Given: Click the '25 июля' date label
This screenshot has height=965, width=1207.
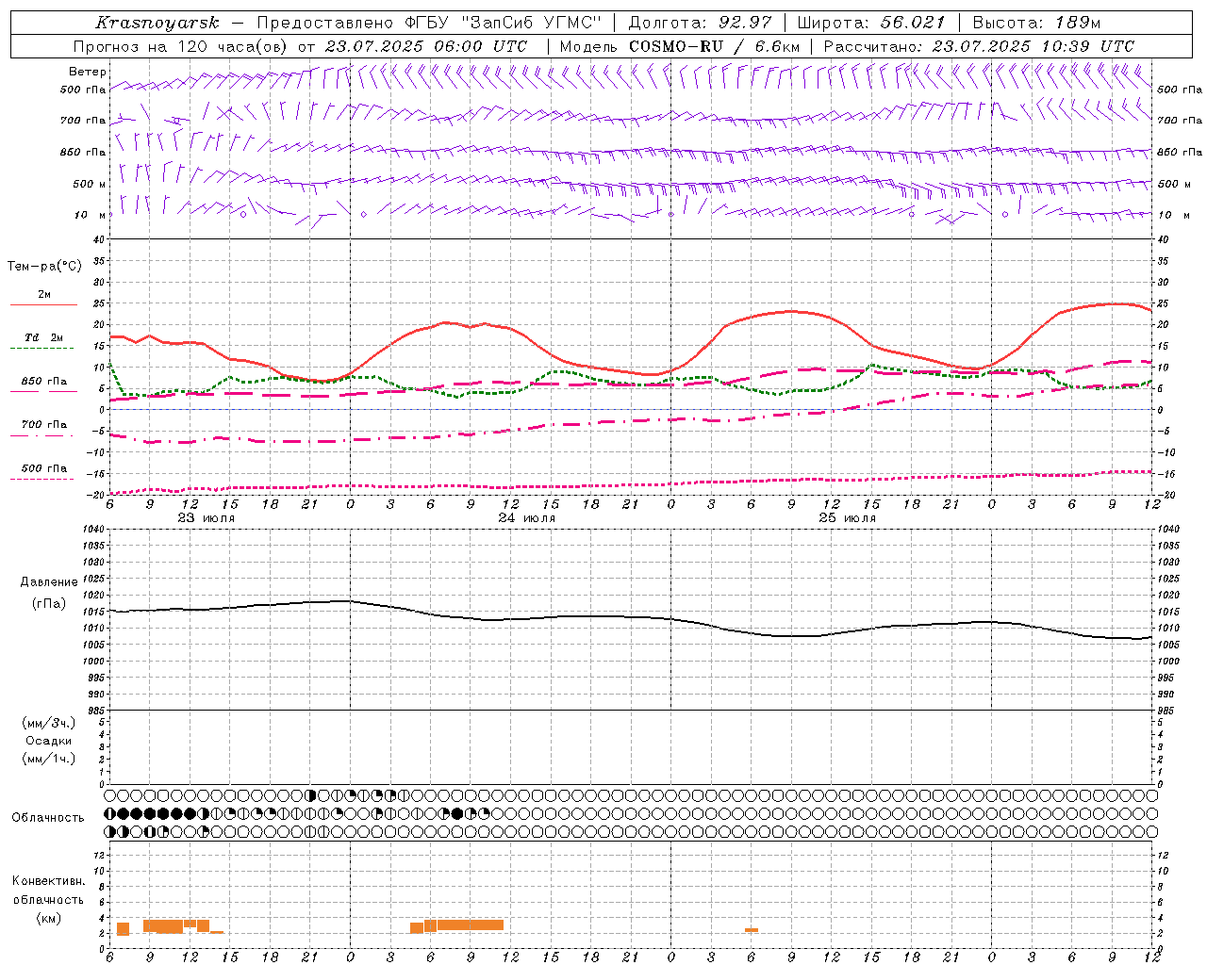Looking at the screenshot, I should (x=847, y=518).
